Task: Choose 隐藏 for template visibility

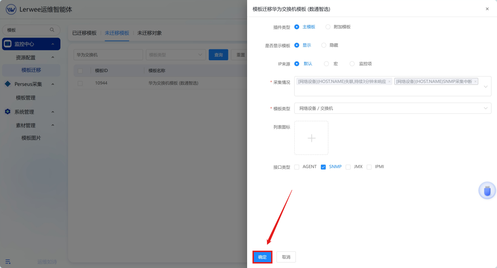Action: [324, 45]
